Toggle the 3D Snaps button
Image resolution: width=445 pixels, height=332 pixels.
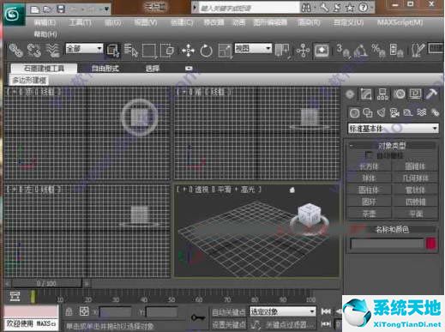[x=342, y=51]
